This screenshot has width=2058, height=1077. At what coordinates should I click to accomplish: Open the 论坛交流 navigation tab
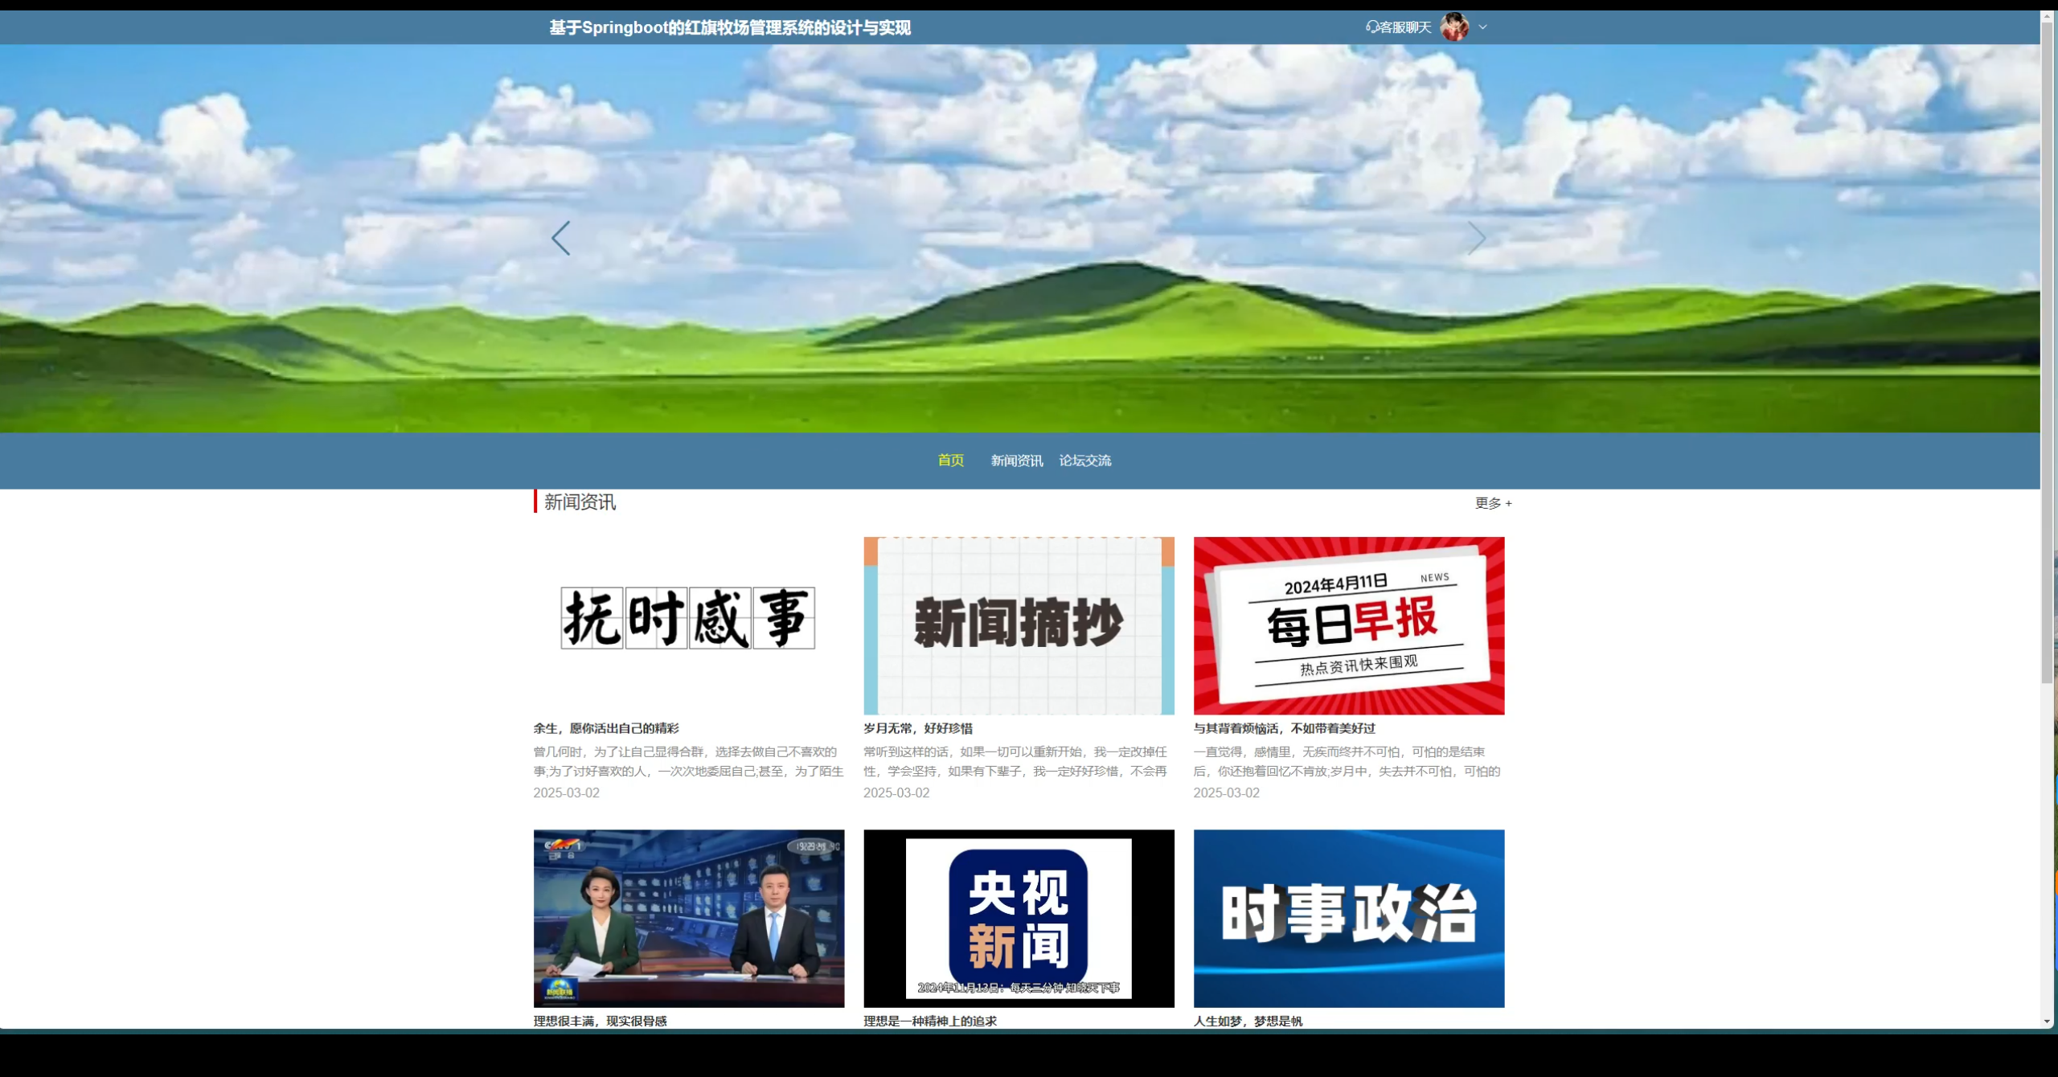pos(1084,461)
